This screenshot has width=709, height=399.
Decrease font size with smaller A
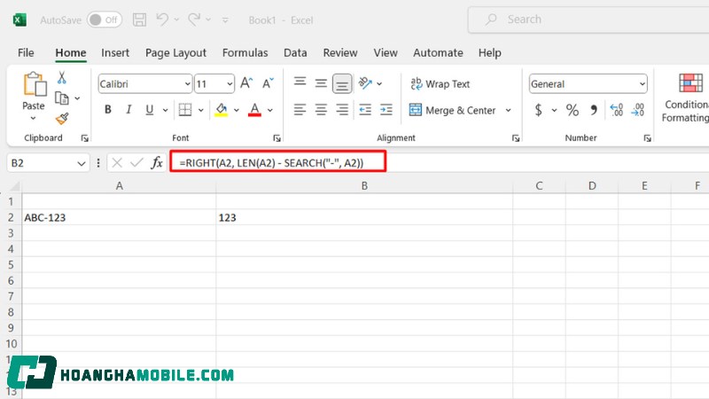pyautogui.click(x=269, y=82)
